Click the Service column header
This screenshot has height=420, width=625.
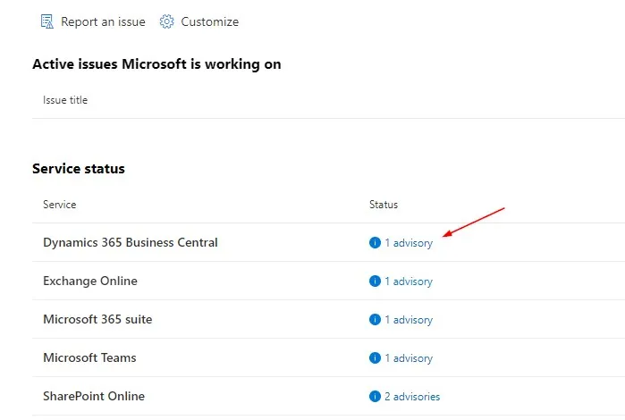(x=59, y=205)
